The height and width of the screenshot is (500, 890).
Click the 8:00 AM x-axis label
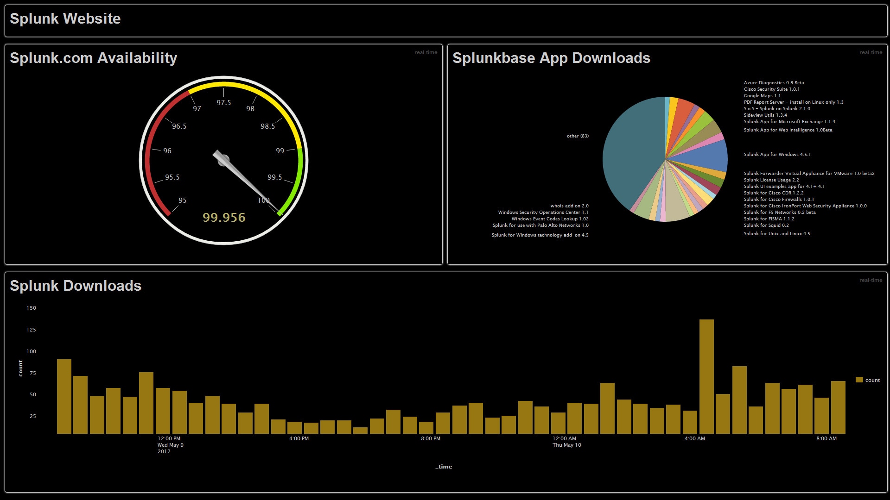pyautogui.click(x=826, y=438)
